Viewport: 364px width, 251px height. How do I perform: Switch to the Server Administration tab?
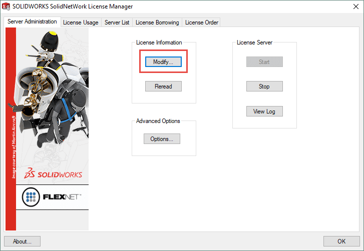click(33, 22)
